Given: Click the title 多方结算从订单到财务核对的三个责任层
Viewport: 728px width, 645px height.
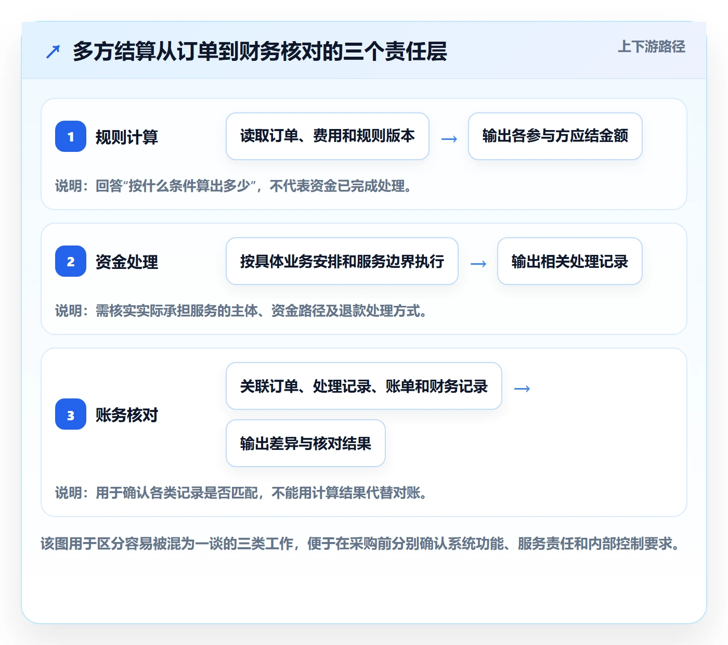Looking at the screenshot, I should pos(259,51).
